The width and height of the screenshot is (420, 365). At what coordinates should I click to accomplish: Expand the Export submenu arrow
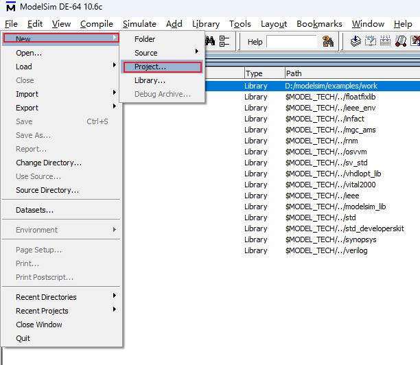115,106
